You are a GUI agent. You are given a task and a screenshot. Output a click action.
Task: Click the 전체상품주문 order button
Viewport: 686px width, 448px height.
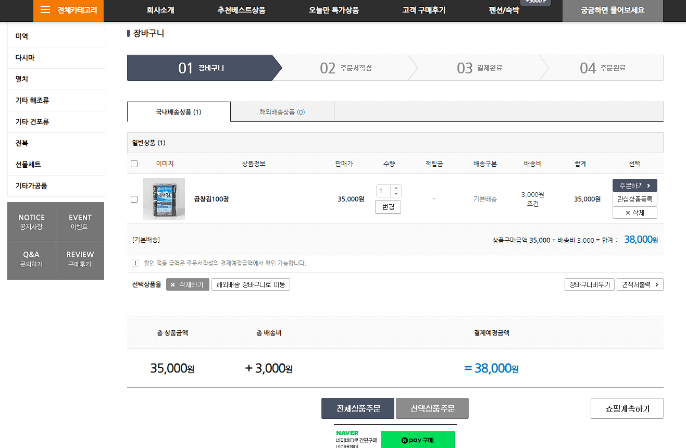point(357,408)
